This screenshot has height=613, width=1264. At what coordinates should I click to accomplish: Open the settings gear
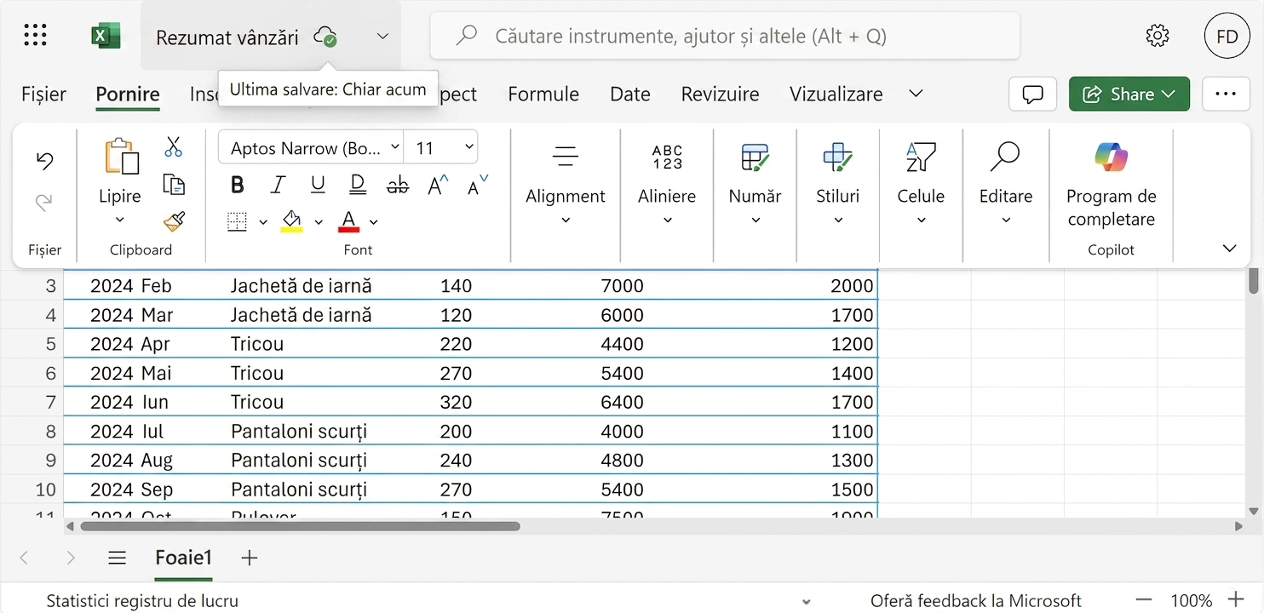click(1157, 36)
